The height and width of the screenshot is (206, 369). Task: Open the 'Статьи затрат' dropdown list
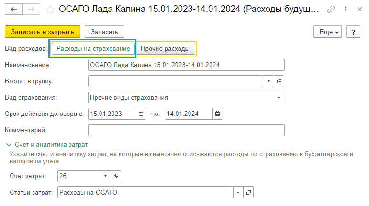click(x=238, y=193)
